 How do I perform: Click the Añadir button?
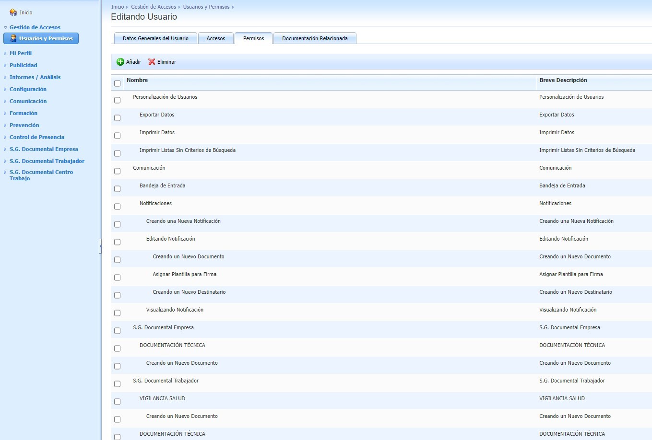click(x=129, y=62)
